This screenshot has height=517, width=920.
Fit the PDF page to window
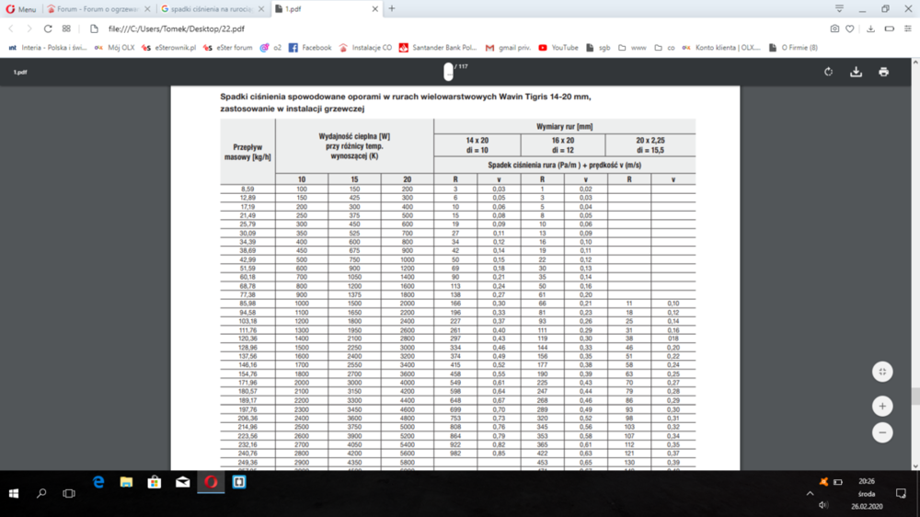click(x=882, y=372)
